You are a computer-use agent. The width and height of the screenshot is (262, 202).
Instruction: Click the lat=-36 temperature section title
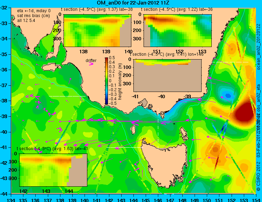coord(177,9)
